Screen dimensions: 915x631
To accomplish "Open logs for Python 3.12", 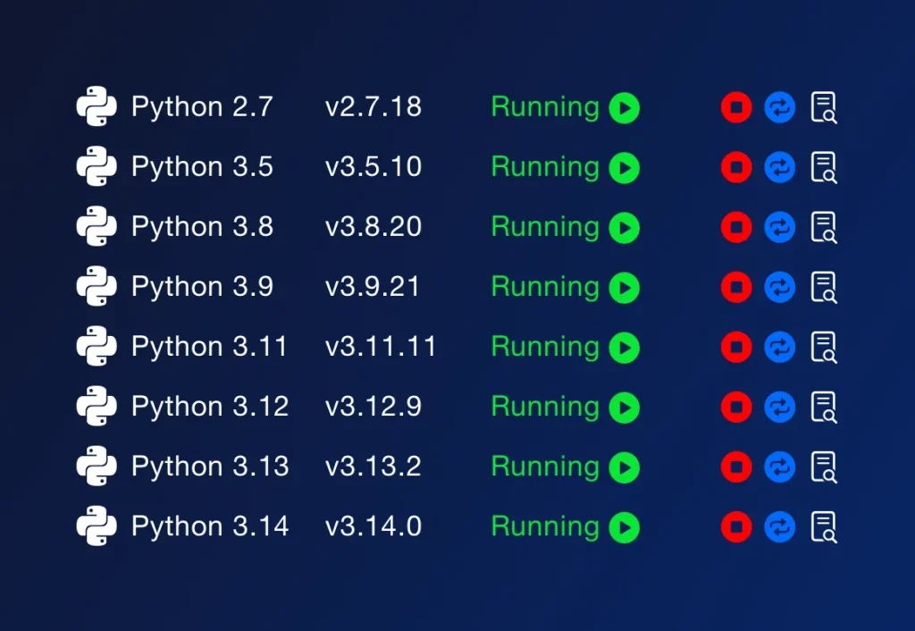I will click(x=824, y=407).
